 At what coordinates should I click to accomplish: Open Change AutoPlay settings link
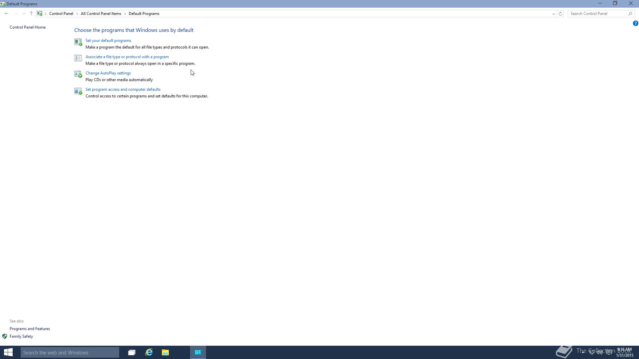click(x=108, y=73)
